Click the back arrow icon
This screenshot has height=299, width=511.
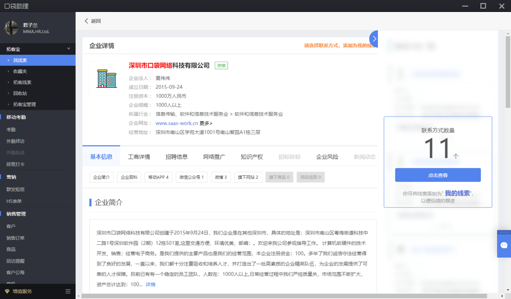[87, 21]
